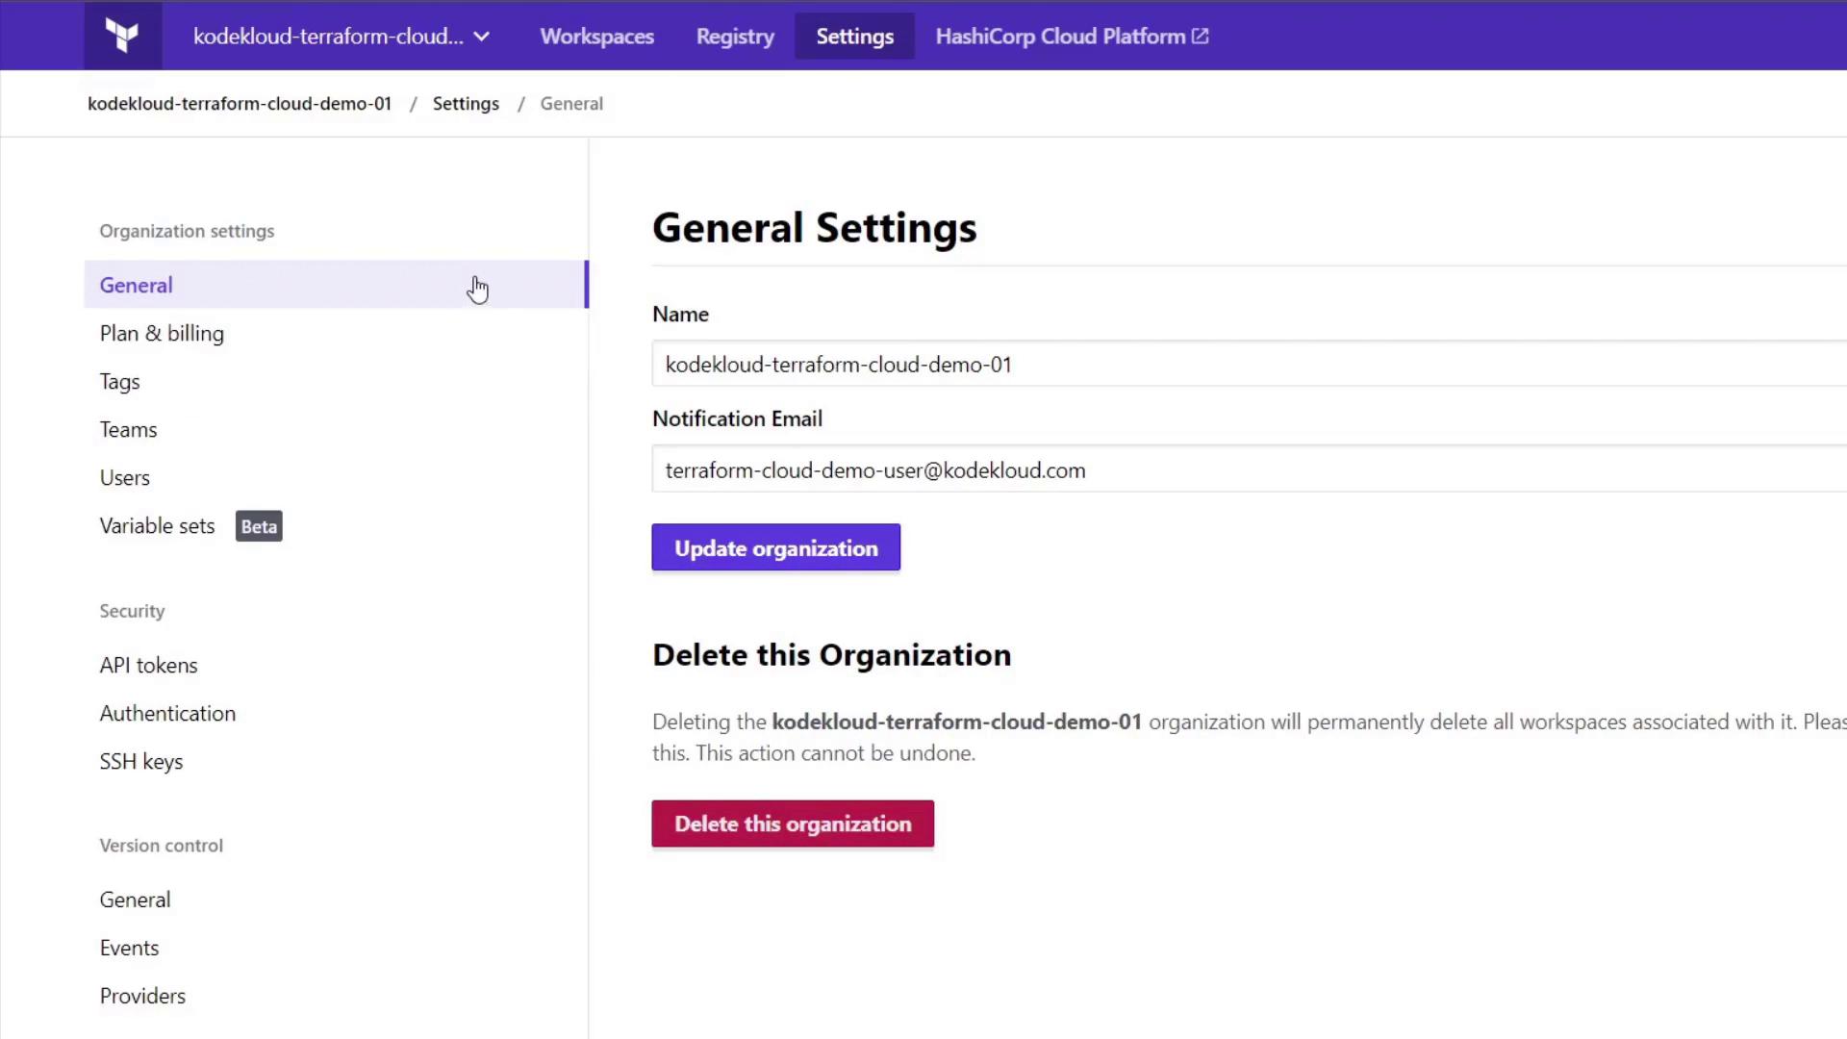Open Plan & billing settings
This screenshot has height=1039, width=1847.
click(x=162, y=334)
